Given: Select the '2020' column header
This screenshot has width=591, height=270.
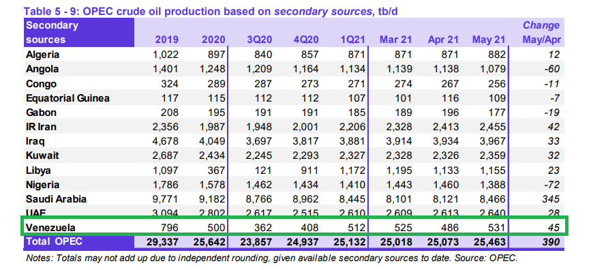Looking at the screenshot, I should 213,40.
